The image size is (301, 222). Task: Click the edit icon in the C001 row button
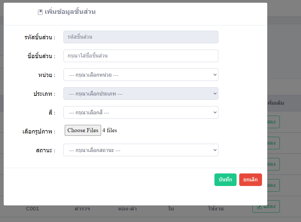[x=259, y=207]
